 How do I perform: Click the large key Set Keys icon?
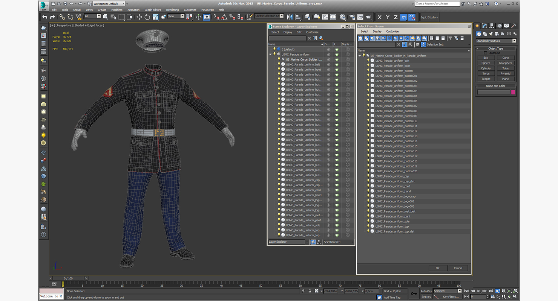click(x=414, y=294)
